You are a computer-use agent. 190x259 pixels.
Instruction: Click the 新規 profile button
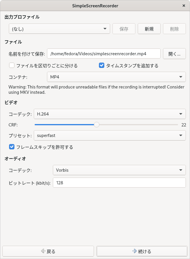pyautogui.click(x=149, y=29)
